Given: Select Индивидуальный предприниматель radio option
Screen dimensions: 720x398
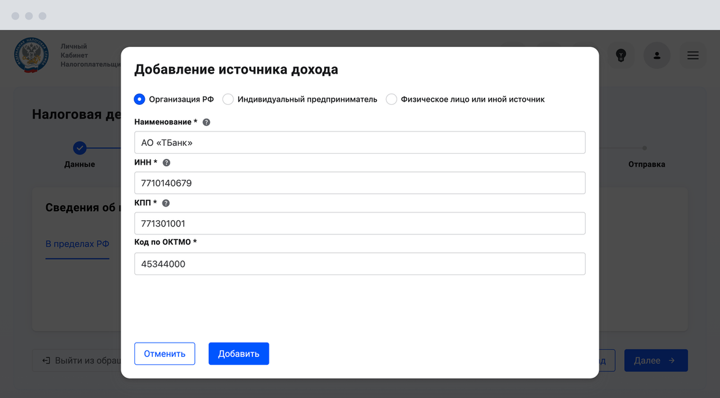Looking at the screenshot, I should pos(228,99).
